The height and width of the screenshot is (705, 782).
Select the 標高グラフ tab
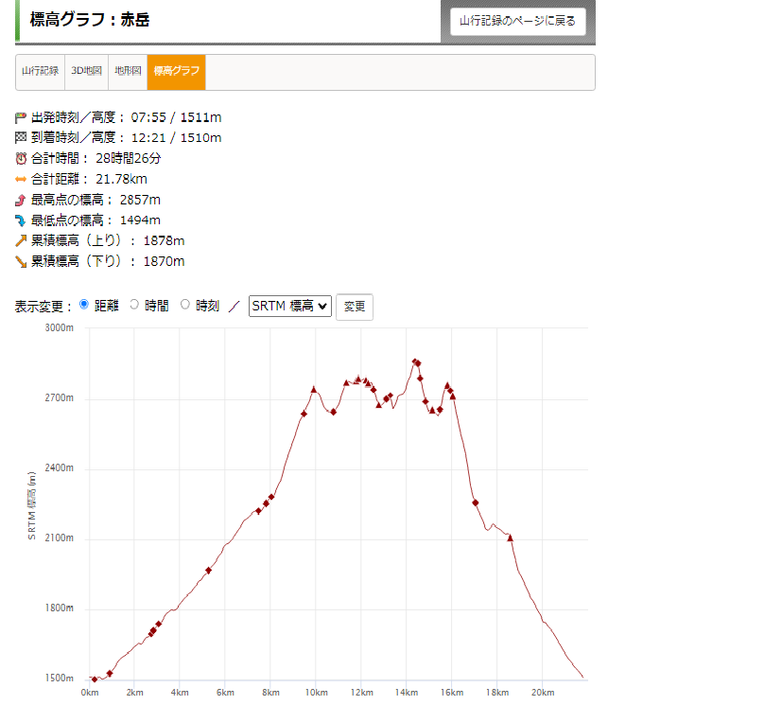[176, 72]
